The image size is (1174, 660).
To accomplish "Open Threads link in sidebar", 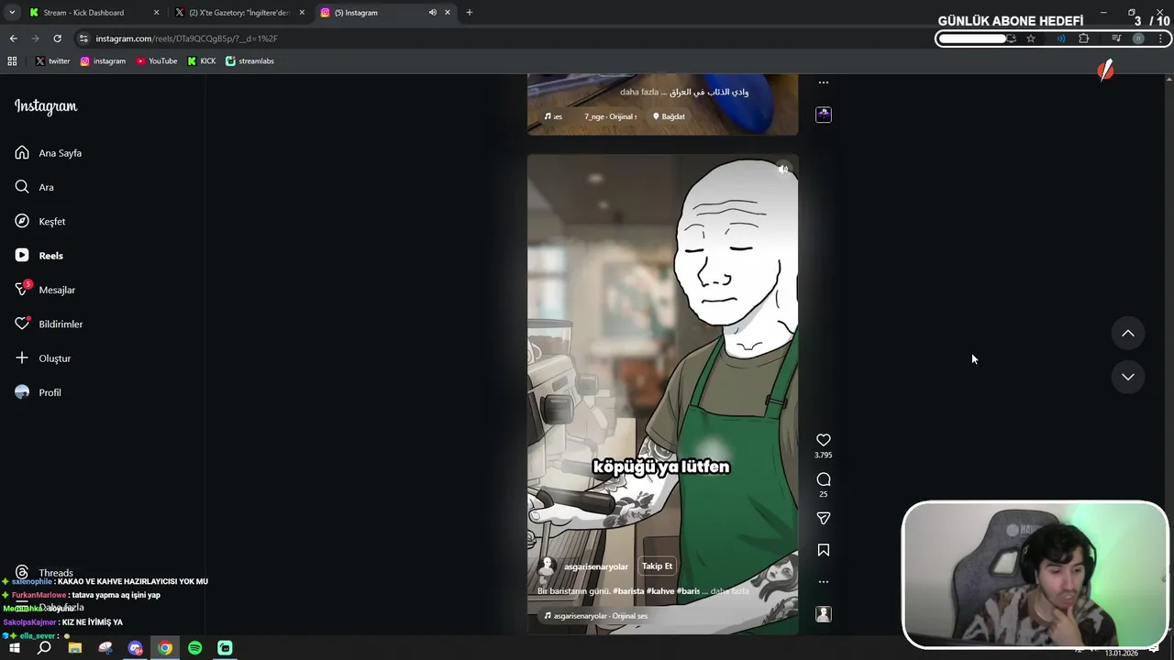I will tap(44, 573).
